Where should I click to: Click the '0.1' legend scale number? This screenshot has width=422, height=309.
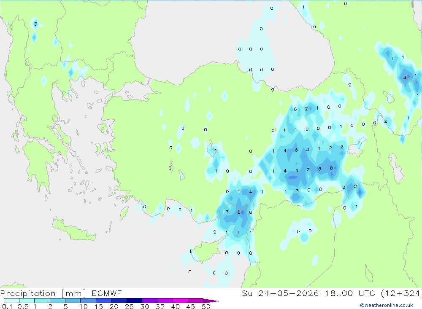(x=7, y=306)
